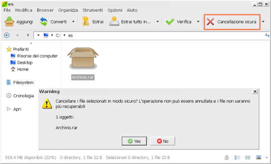Expand the Apri section in sidebar
The width and height of the screenshot is (271, 164).
(9, 109)
